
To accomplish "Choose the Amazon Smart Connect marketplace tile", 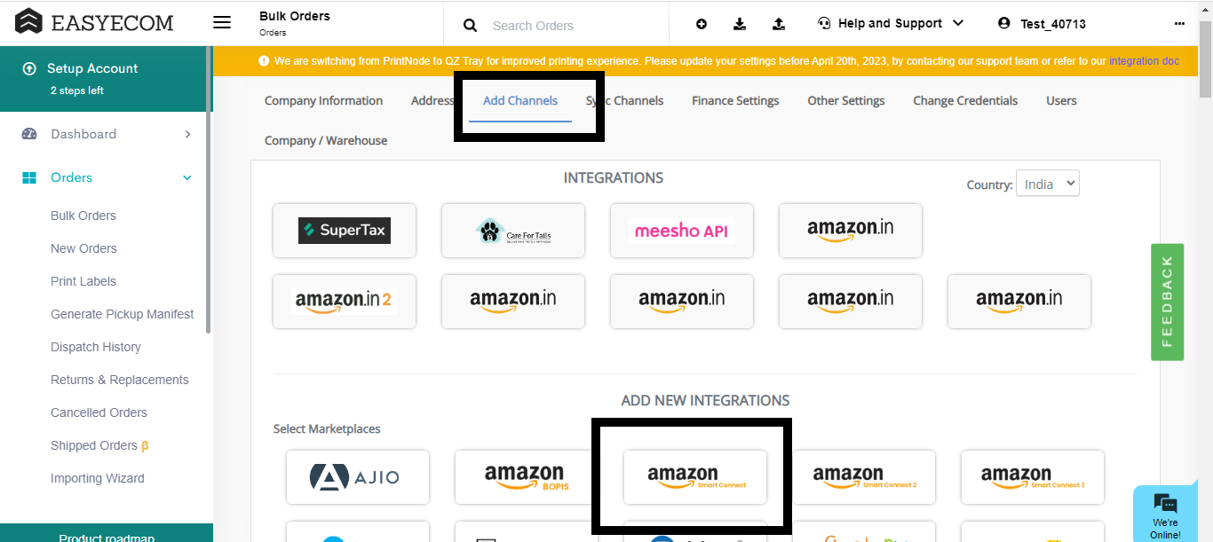I will tap(695, 477).
